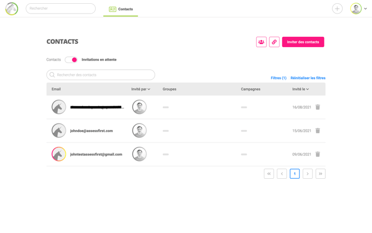Open unicorn avatar of the redacted contact
Viewport: 372px width, 233px height.
[58, 107]
